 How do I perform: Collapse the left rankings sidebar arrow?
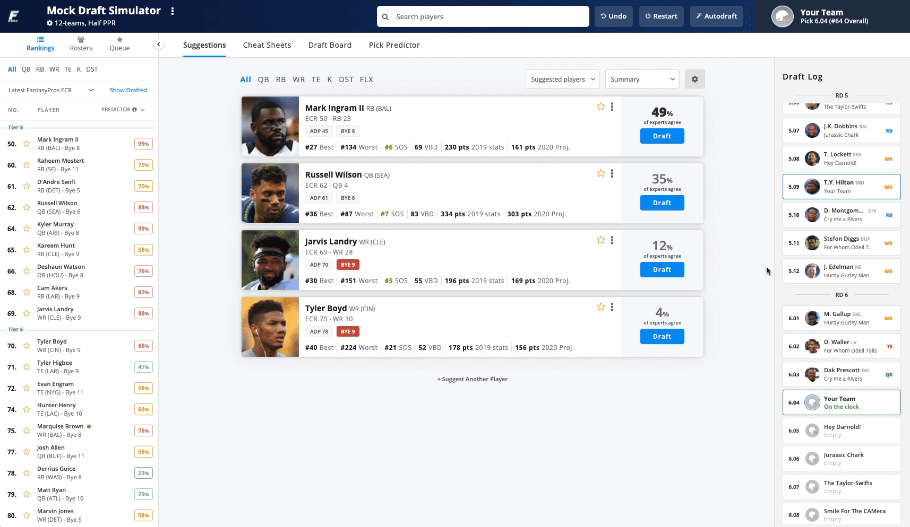[x=158, y=45]
